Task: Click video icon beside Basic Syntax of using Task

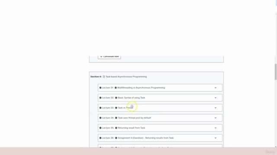Action: click(116, 98)
